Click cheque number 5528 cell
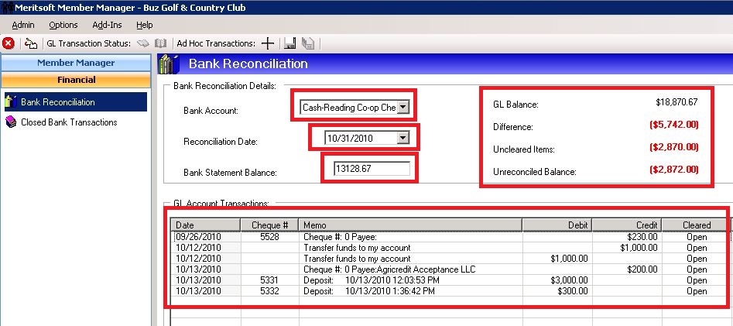The height and width of the screenshot is (326, 733). (x=269, y=237)
